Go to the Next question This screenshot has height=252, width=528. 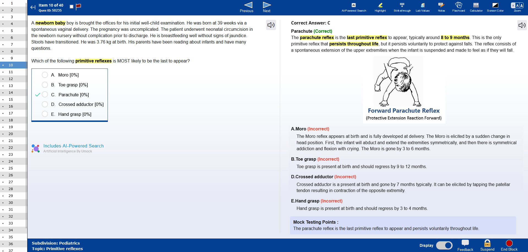point(267,7)
